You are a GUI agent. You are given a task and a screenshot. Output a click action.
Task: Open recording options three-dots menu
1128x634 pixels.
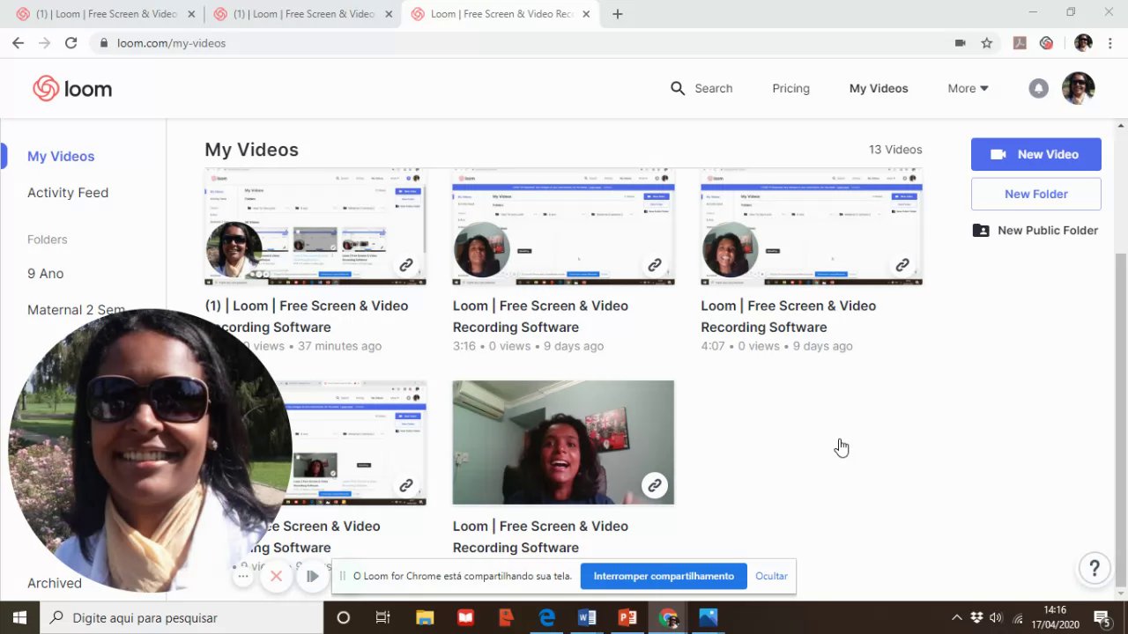tap(243, 576)
